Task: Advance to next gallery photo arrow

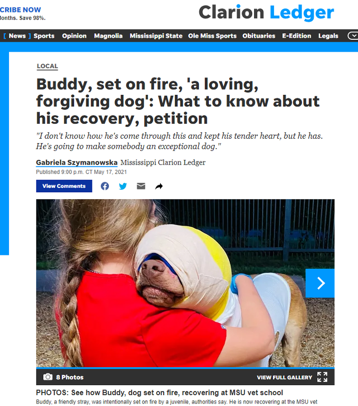Action: tap(320, 283)
